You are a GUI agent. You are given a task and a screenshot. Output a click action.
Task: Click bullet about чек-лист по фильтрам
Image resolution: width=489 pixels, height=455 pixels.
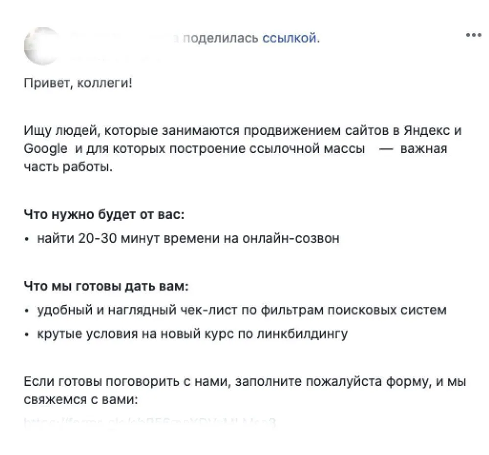tap(242, 310)
